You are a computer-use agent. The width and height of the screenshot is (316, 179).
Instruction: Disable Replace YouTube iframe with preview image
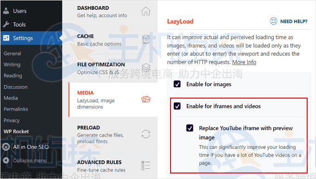[x=190, y=128]
